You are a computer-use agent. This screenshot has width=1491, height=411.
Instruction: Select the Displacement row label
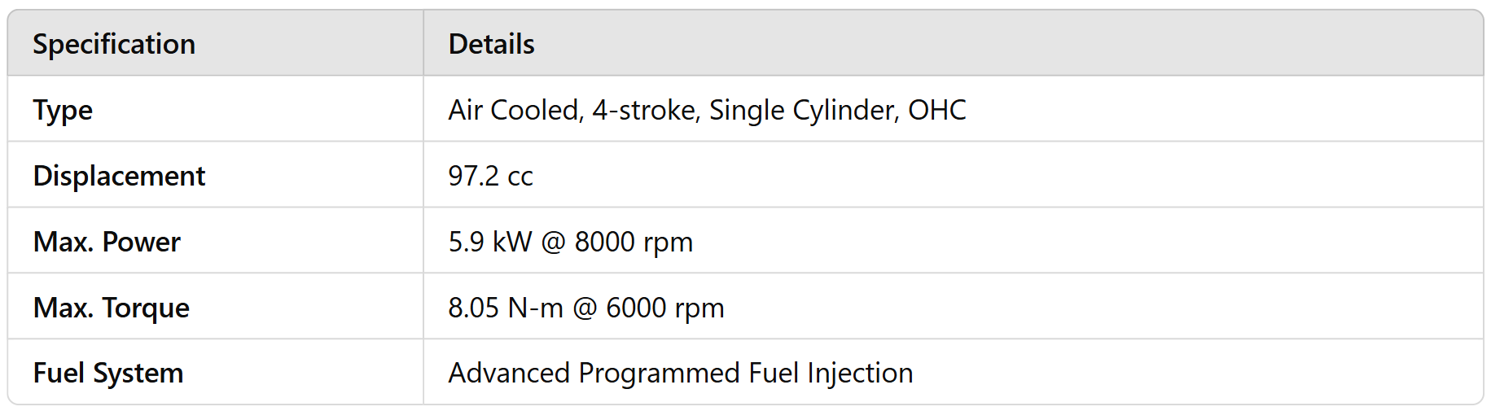119,176
